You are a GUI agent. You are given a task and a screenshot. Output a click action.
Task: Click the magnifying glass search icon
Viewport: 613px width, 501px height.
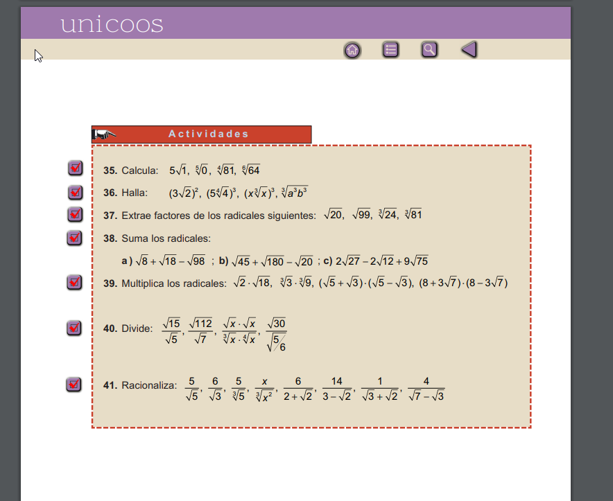[x=429, y=50]
